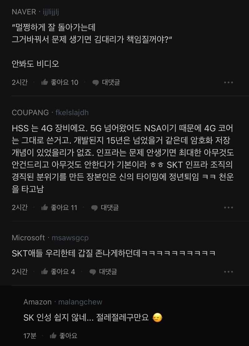The height and width of the screenshot is (346, 249).
Task: Like the NAVER comment with 10 likes
Action: coord(45,82)
